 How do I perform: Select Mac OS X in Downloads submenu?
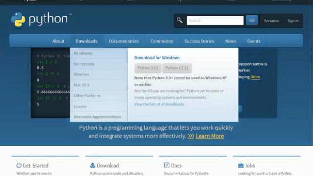click(x=99, y=85)
